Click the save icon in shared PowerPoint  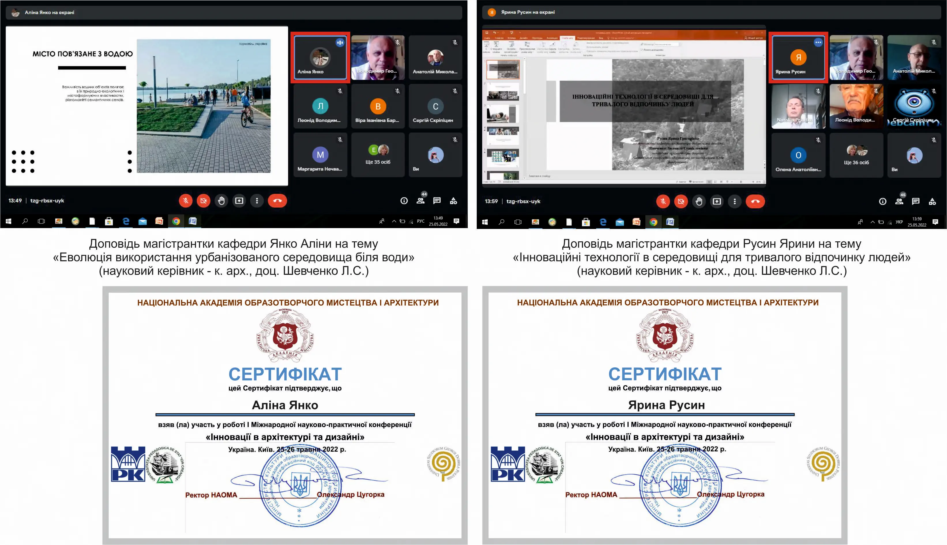[x=487, y=33]
